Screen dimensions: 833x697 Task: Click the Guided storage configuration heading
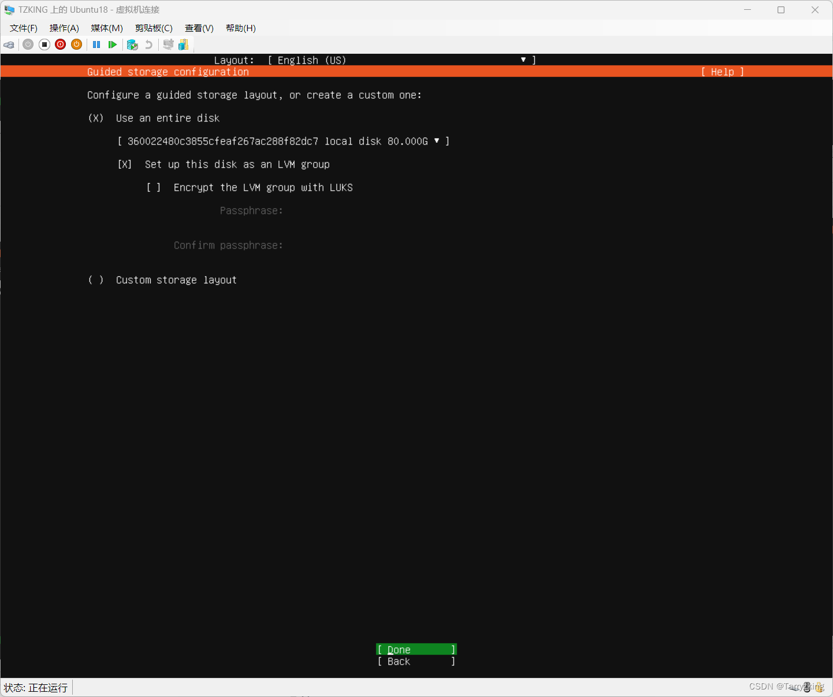point(168,72)
